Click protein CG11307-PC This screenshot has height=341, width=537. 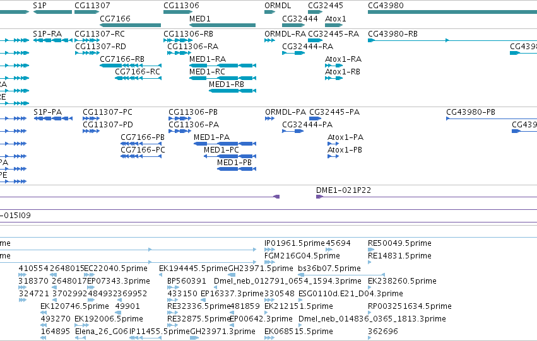pyautogui.click(x=91, y=118)
